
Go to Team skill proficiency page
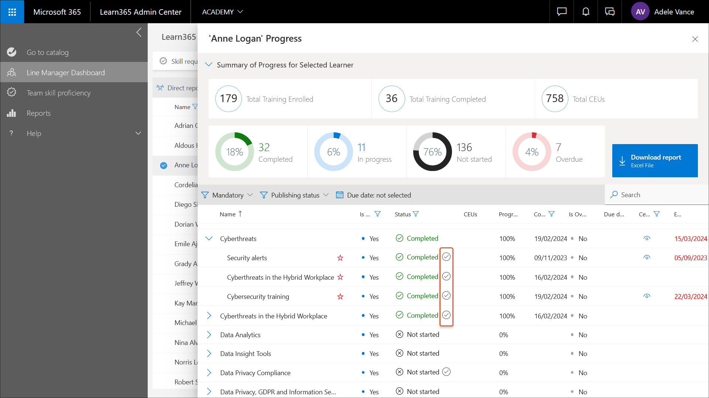[58, 93]
